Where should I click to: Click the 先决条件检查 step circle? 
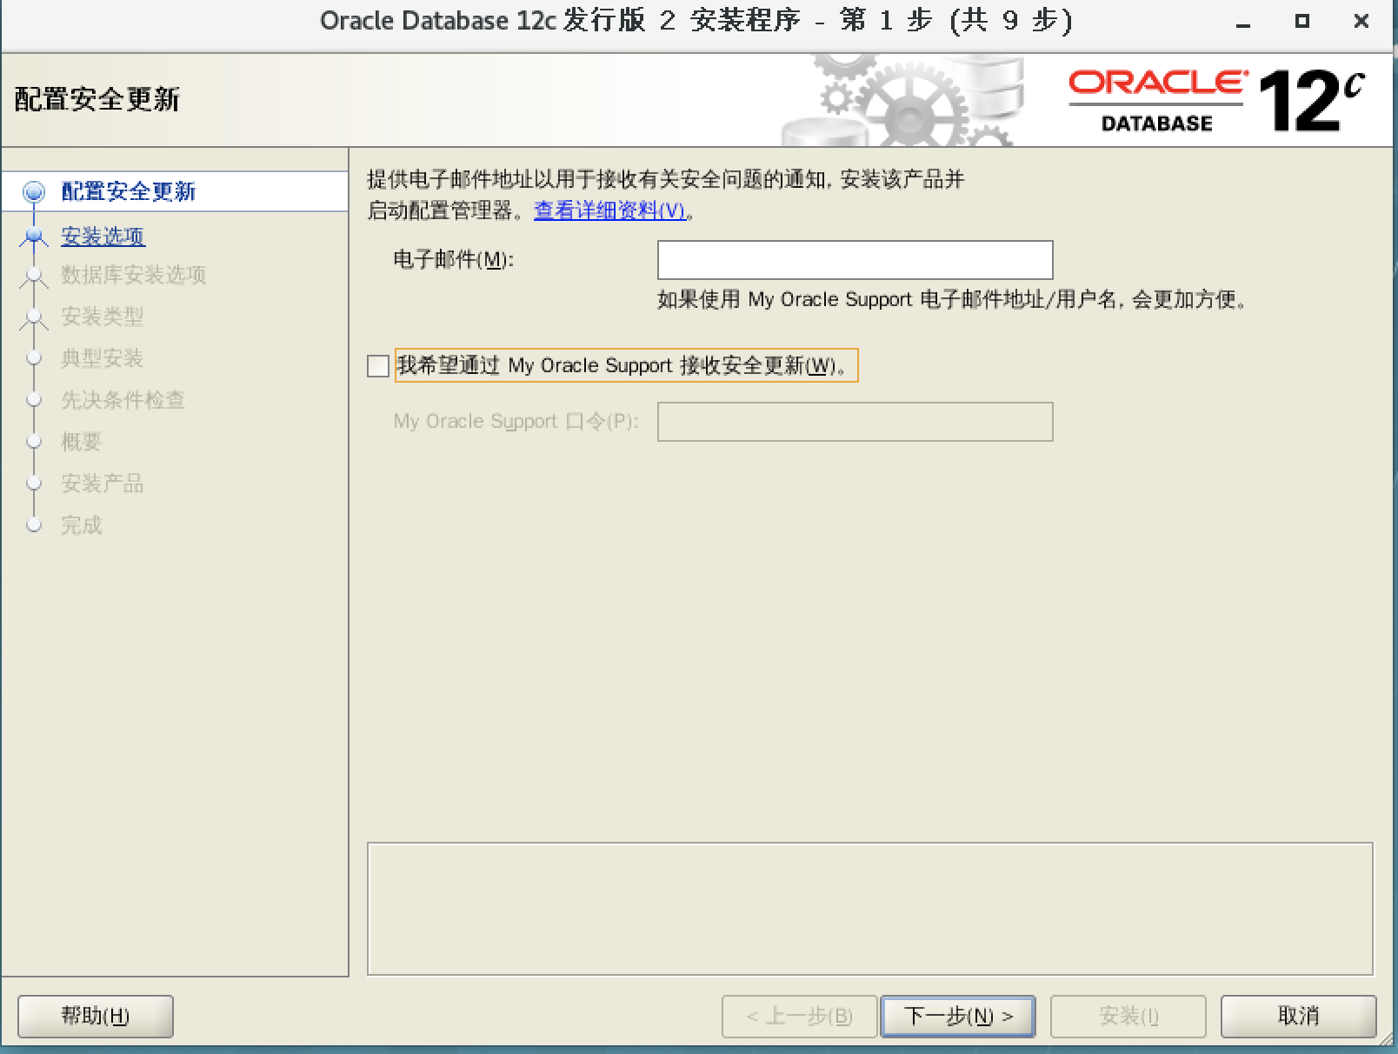coord(33,401)
